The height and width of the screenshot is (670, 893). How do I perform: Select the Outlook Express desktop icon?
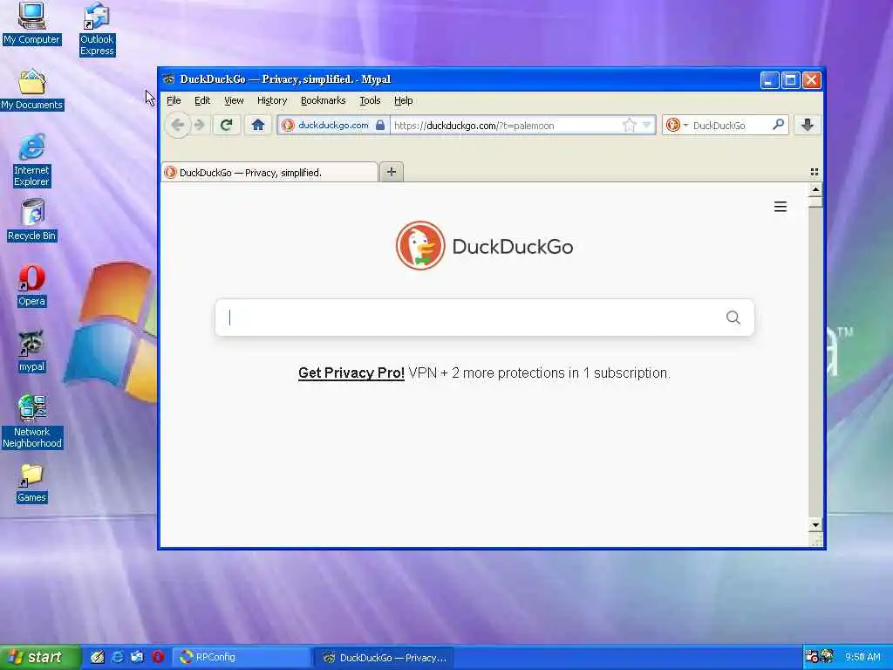(97, 29)
